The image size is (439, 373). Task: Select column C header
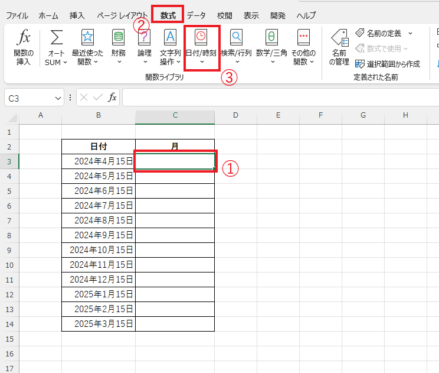coord(175,115)
